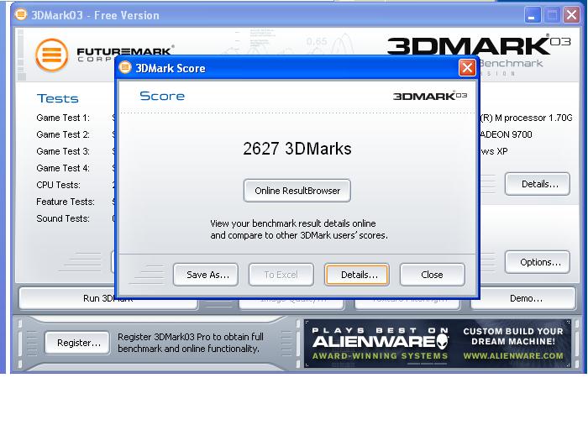588x441 pixels.
Task: Launch the Demo... button
Action: point(526,298)
